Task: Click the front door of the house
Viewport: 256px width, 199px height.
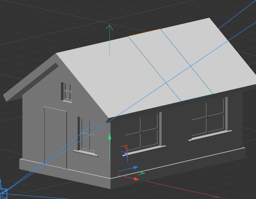Action: coord(55,137)
